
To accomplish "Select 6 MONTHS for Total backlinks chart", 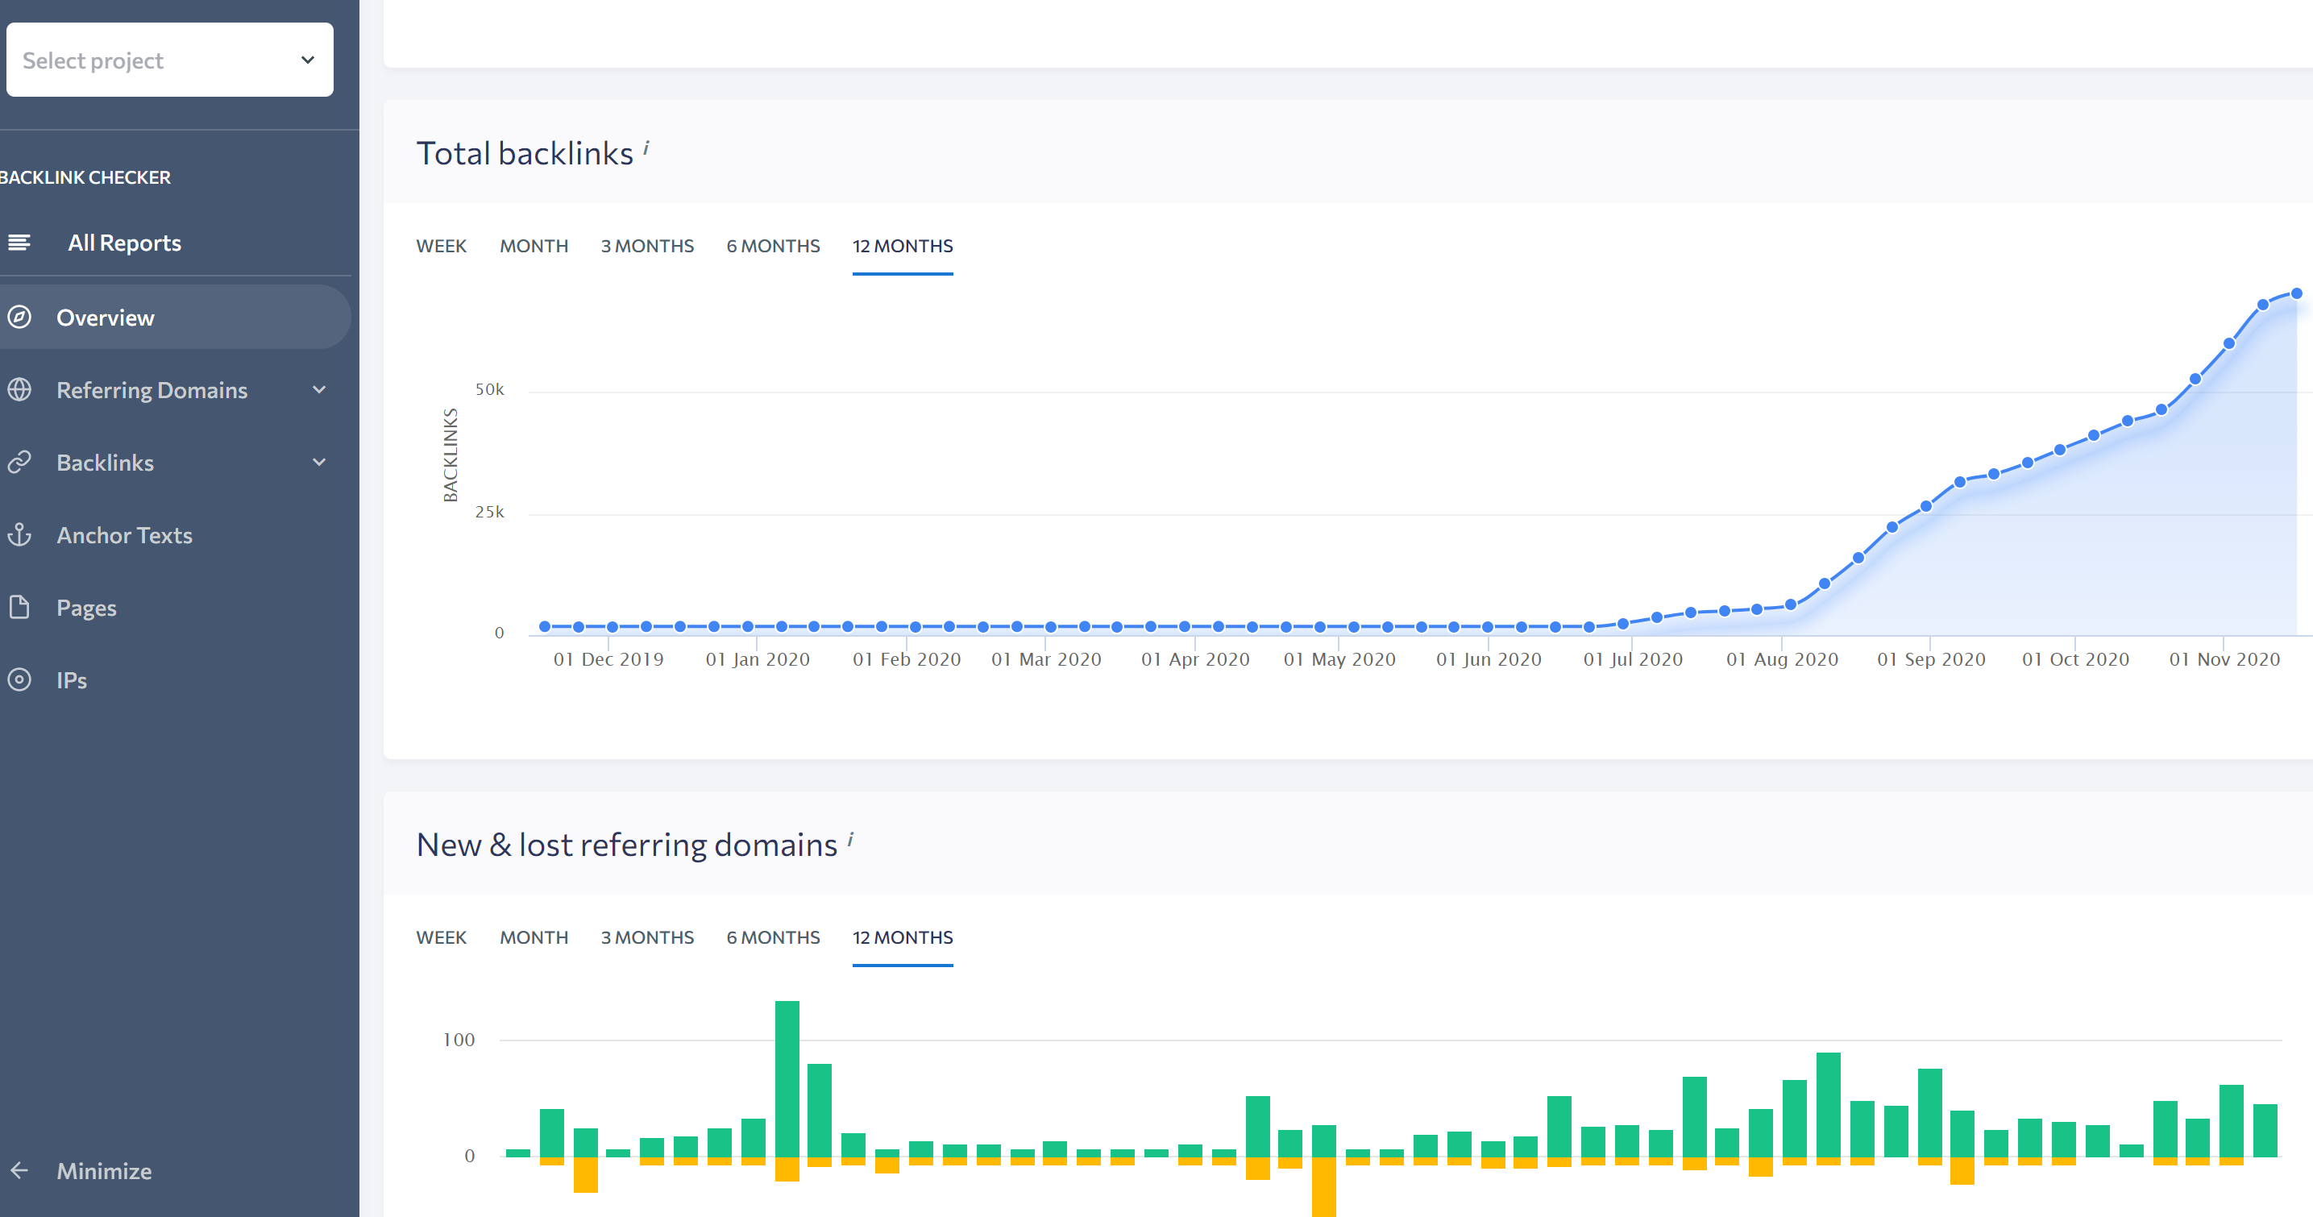I will pos(772,245).
